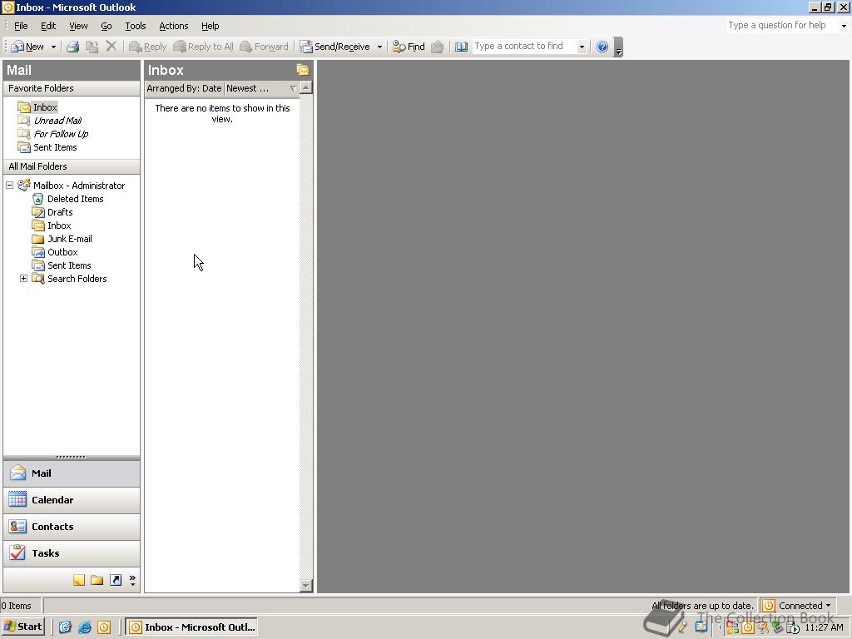Viewport: 852px width, 639px height.
Task: Collapse the Mailbox - Administrator tree
Action: click(9, 186)
